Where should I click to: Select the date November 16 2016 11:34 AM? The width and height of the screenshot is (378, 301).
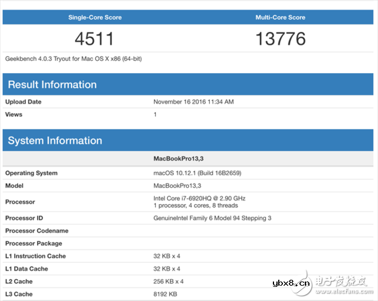194,102
